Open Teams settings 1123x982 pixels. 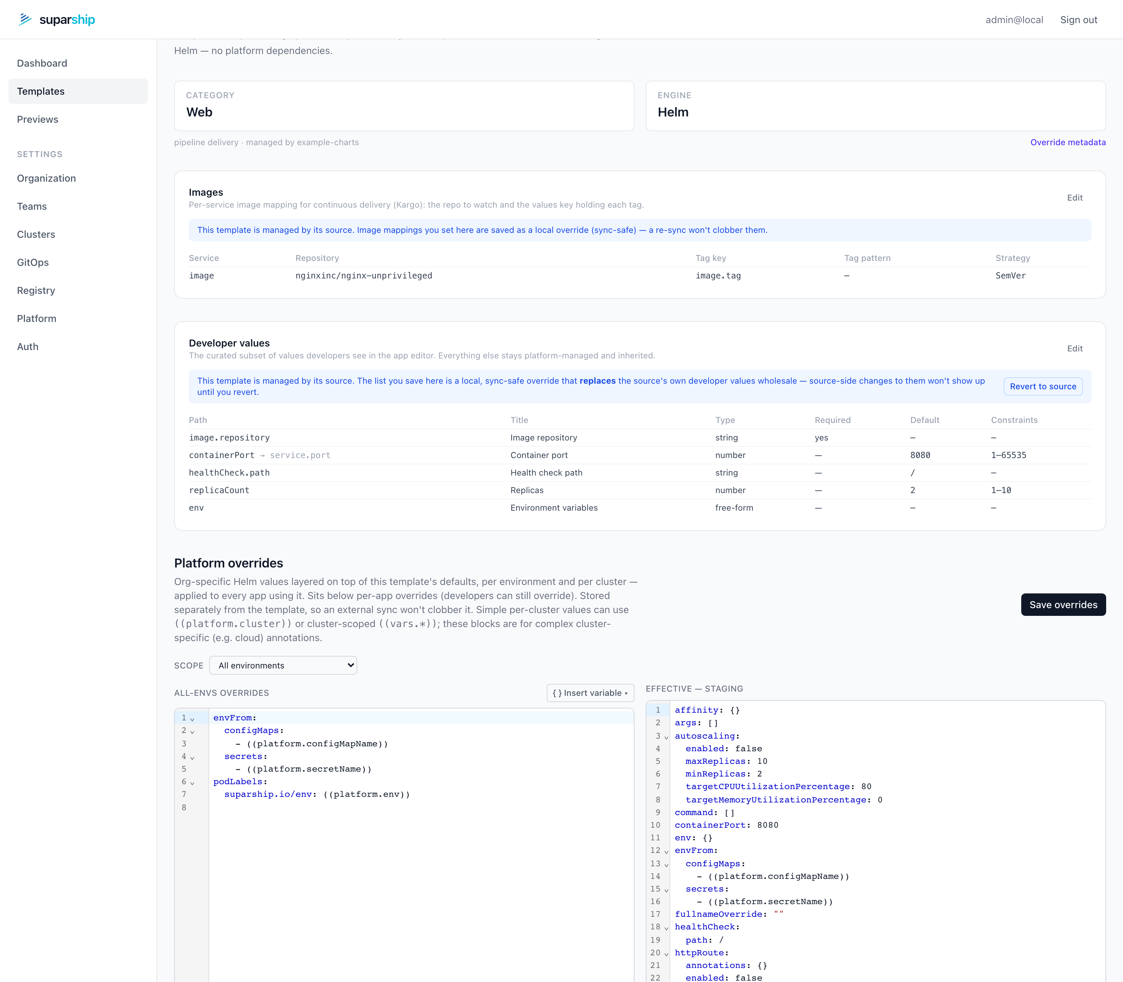coord(78,206)
